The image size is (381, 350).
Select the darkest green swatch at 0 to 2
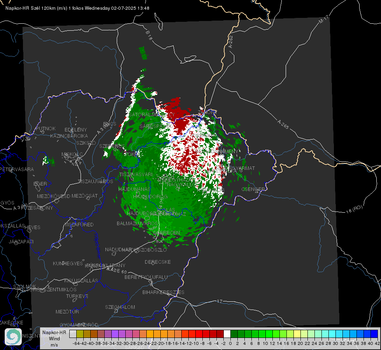[234, 334]
